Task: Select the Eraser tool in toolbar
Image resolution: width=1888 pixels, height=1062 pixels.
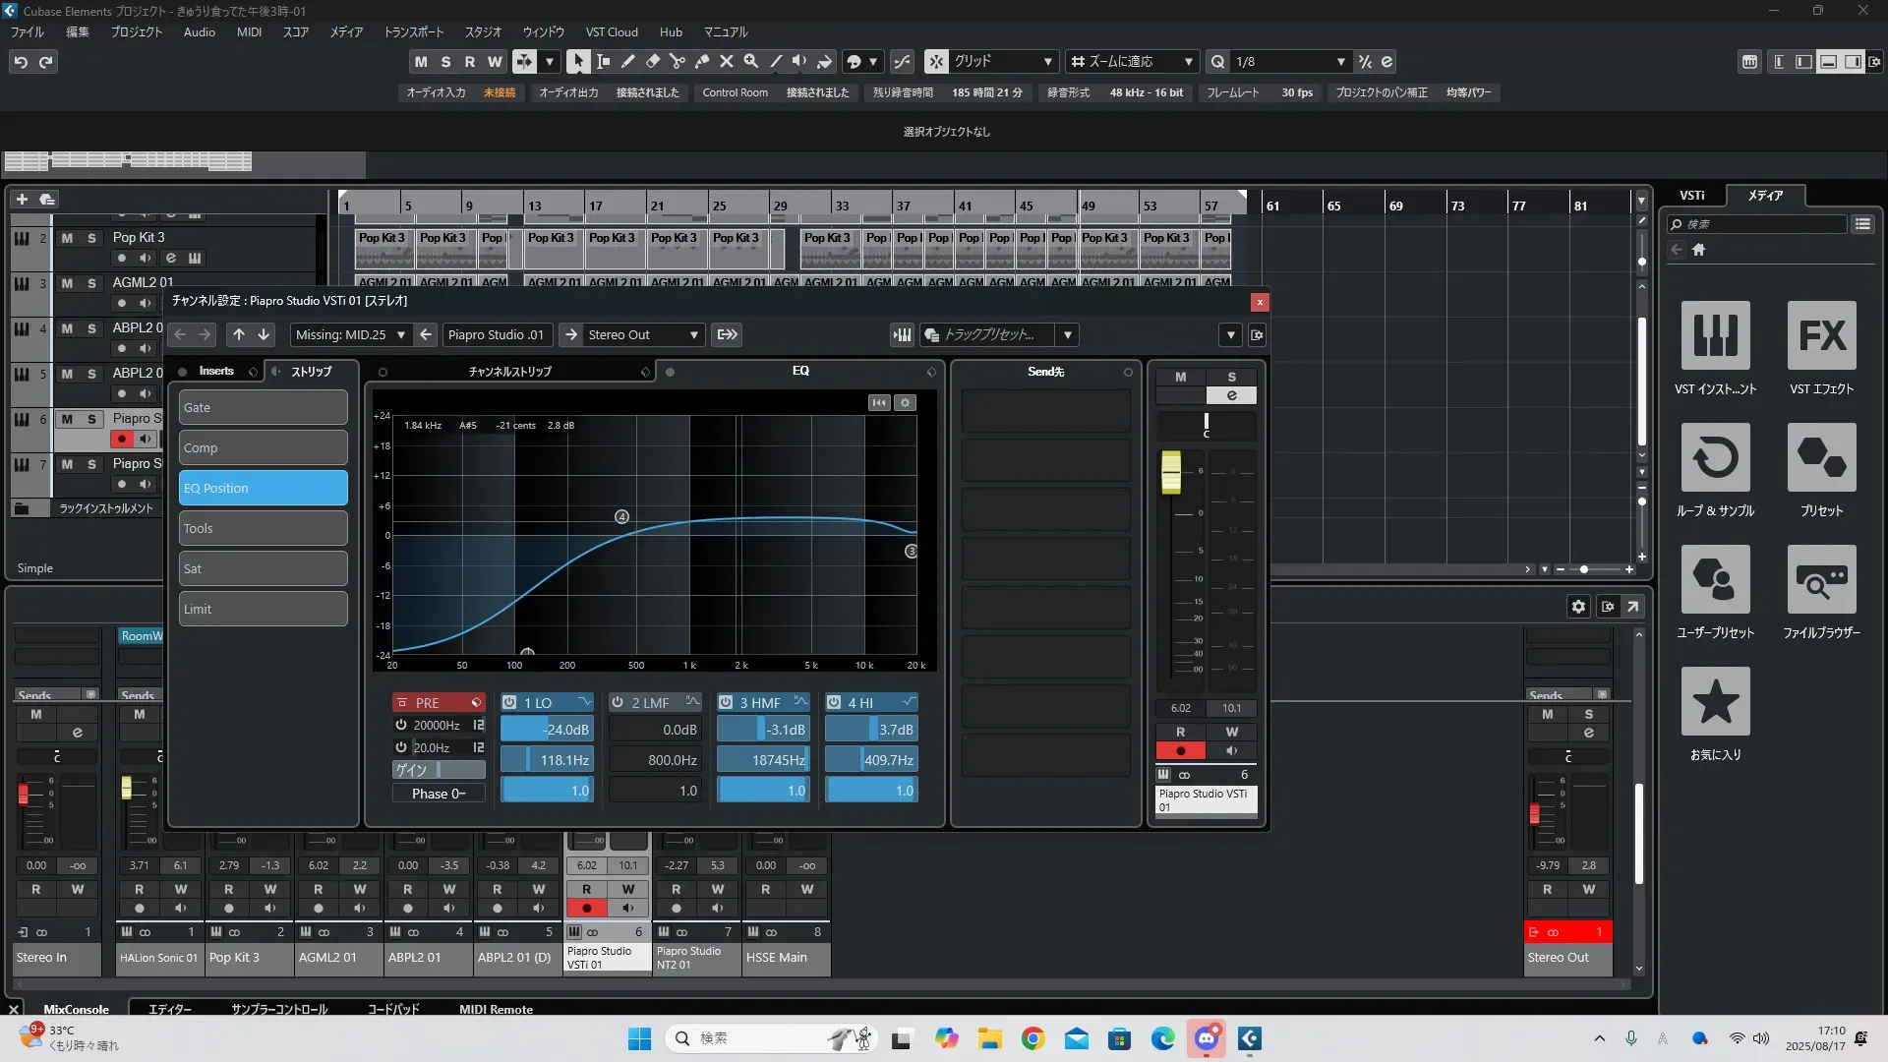Action: point(652,62)
